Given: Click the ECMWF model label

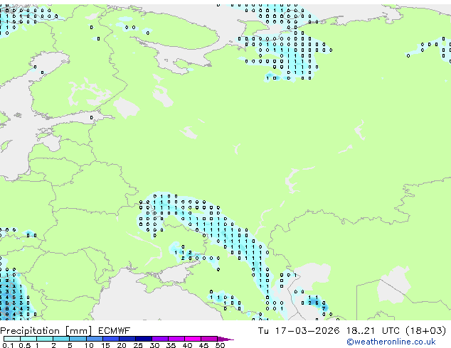Looking at the screenshot, I should pos(115,331).
